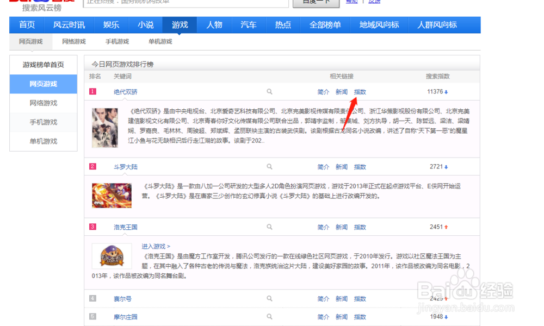Switch to the 娱乐 navigation tab
The width and height of the screenshot is (544, 326).
[x=111, y=24]
